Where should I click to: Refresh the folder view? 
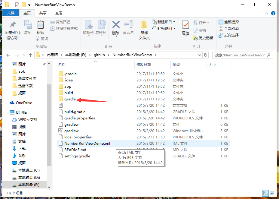(206, 55)
